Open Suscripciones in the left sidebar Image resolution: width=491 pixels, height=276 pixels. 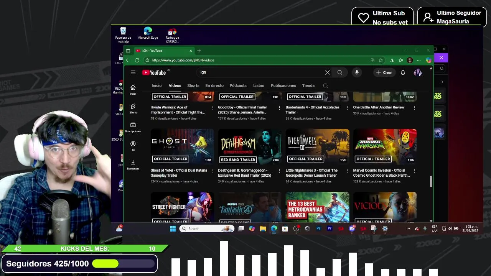[x=133, y=127]
